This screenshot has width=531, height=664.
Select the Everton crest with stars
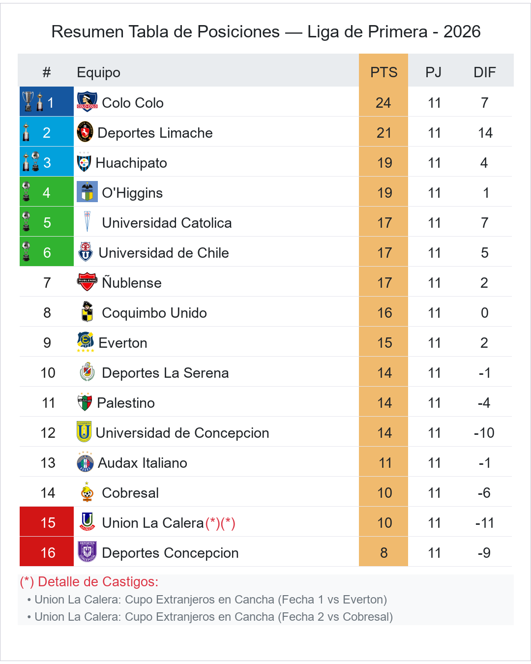[x=86, y=342]
